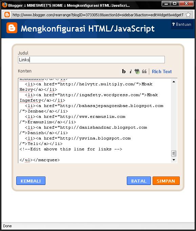196x231 pixels.
Task: Click the Yeli closing tag line
Action: click(41, 144)
